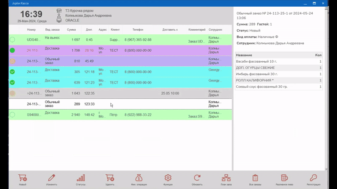The width and height of the screenshot is (337, 189).
Task: Select order row UDS40 На вынос
Action: point(120,39)
